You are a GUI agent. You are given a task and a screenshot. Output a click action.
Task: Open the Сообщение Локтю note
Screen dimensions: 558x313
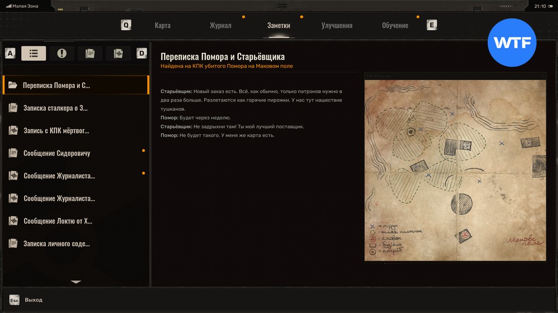click(x=75, y=221)
